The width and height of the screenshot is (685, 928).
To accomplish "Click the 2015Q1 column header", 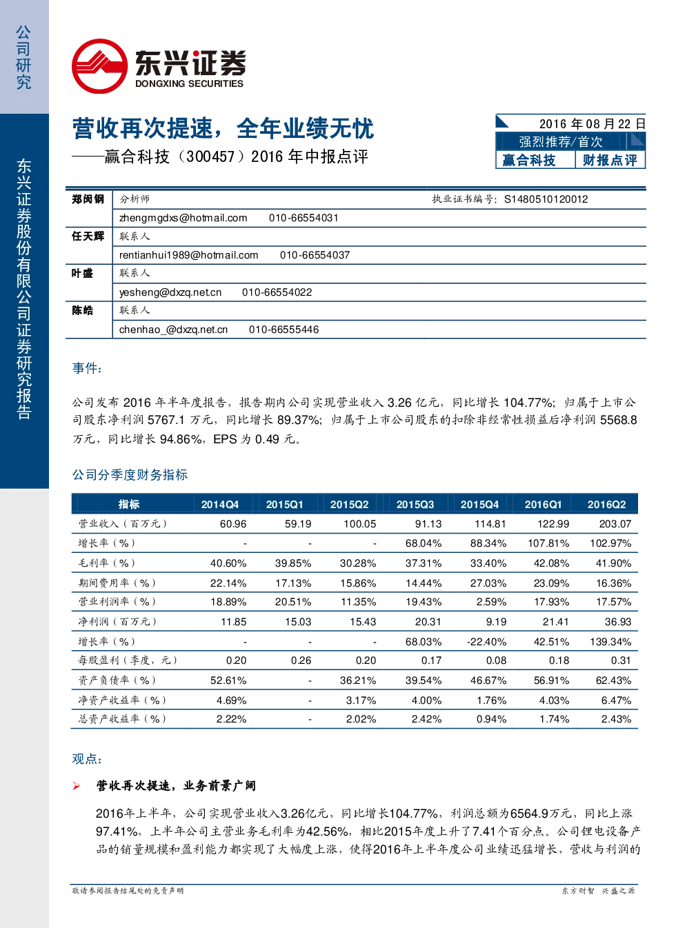I will 285,505.
